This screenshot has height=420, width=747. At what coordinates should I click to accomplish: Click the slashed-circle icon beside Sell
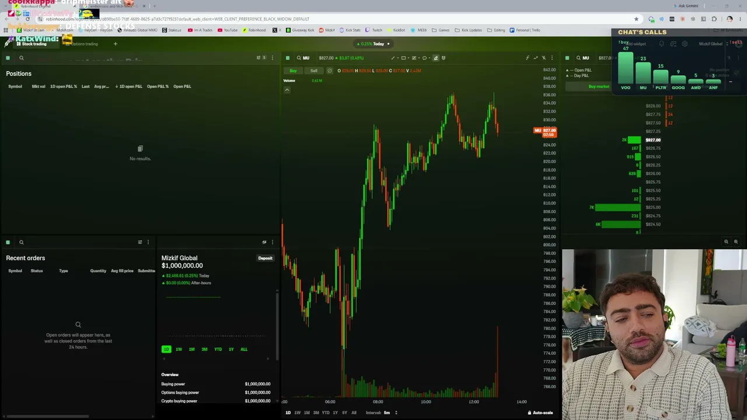point(330,71)
